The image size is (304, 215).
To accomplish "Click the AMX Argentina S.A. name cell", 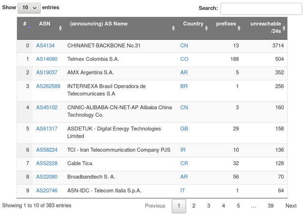I will (120, 73).
